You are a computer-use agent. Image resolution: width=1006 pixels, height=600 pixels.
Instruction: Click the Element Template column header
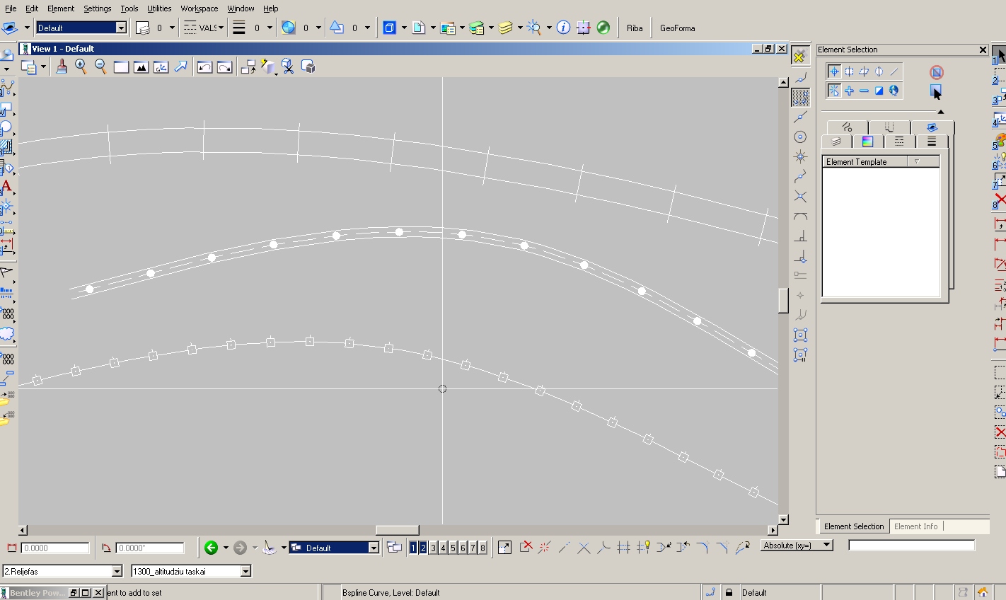(x=865, y=161)
